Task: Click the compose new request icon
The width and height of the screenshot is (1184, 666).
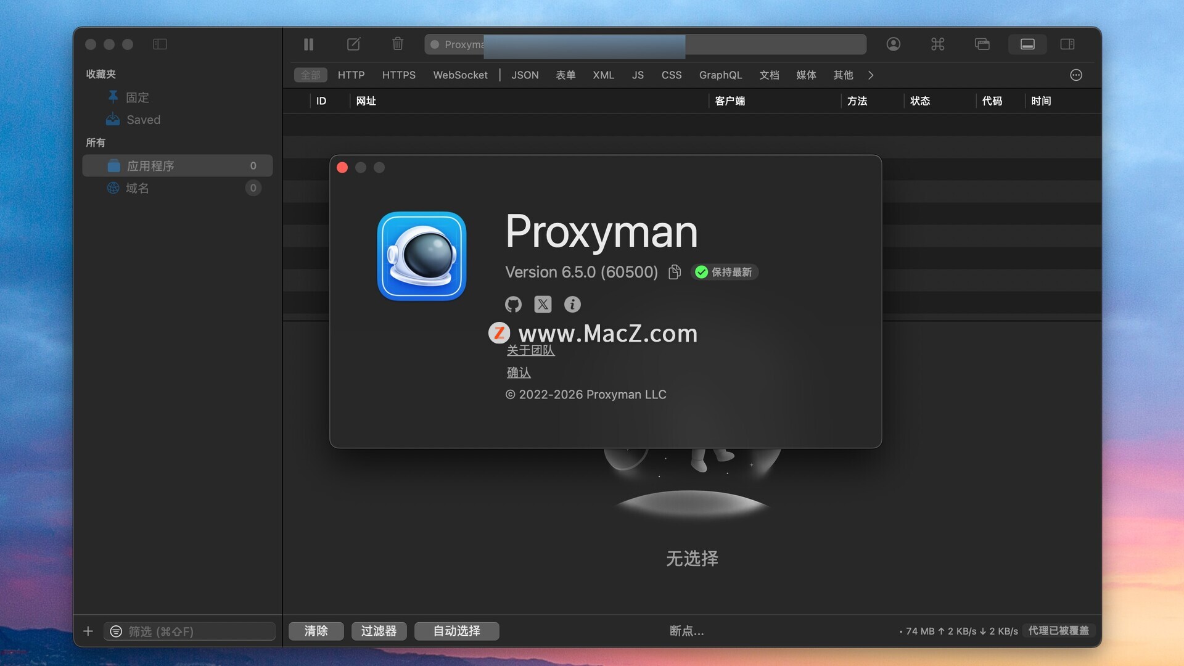Action: click(x=353, y=44)
